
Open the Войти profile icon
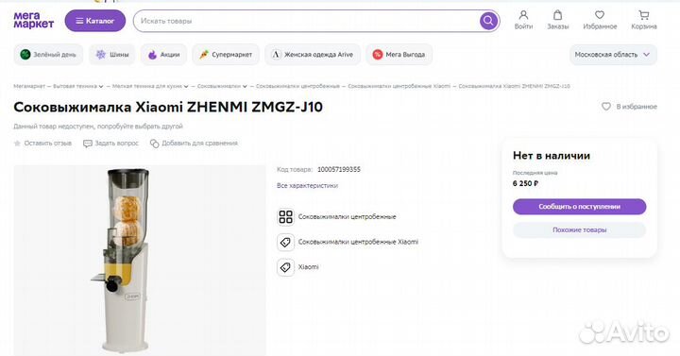523,21
